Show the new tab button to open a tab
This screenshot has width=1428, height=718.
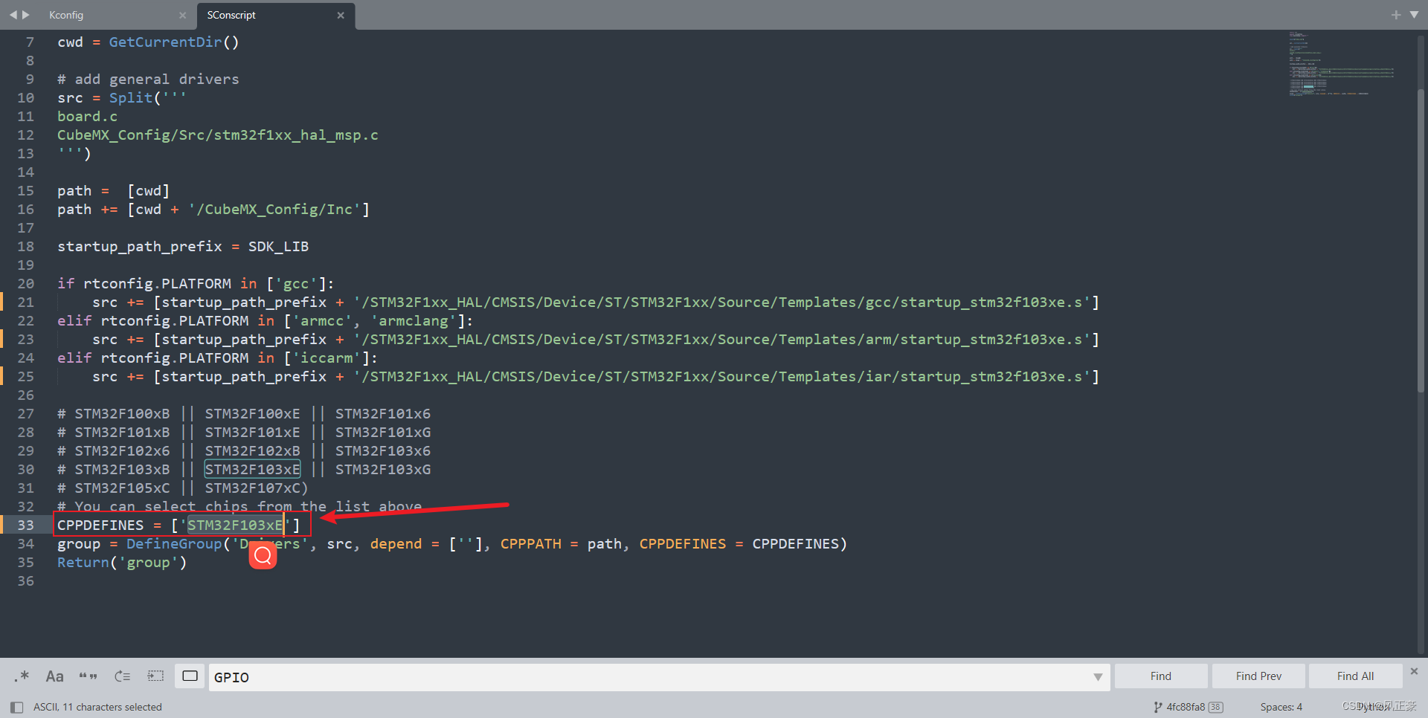pos(1396,14)
